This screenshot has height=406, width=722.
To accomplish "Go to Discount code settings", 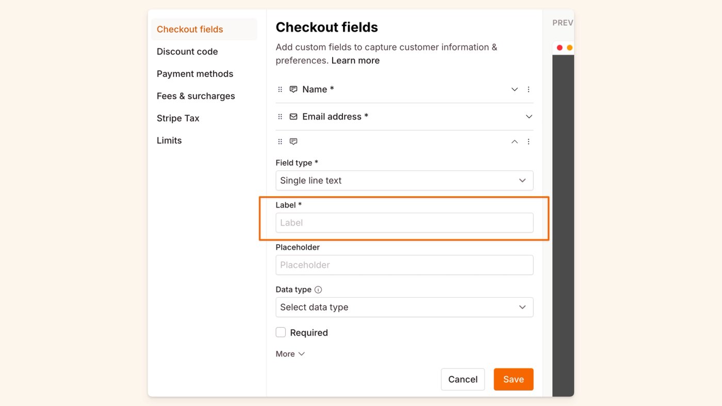I will pyautogui.click(x=187, y=52).
